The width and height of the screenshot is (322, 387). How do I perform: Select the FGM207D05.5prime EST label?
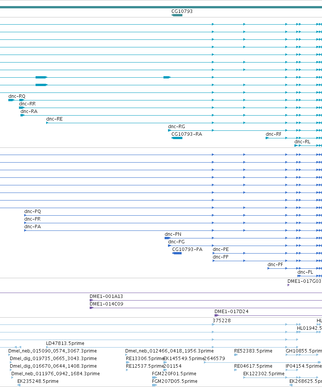(x=175, y=382)
